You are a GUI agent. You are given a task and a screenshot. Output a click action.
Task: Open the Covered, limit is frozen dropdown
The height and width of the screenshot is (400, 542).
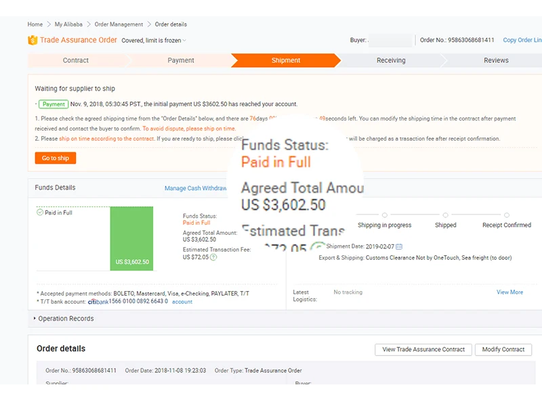click(154, 41)
